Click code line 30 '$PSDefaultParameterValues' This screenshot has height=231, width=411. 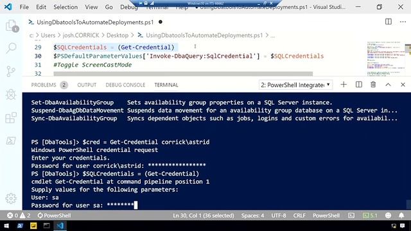pyautogui.click(x=98, y=56)
